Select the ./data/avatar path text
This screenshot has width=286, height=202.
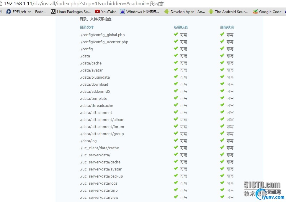(x=91, y=70)
